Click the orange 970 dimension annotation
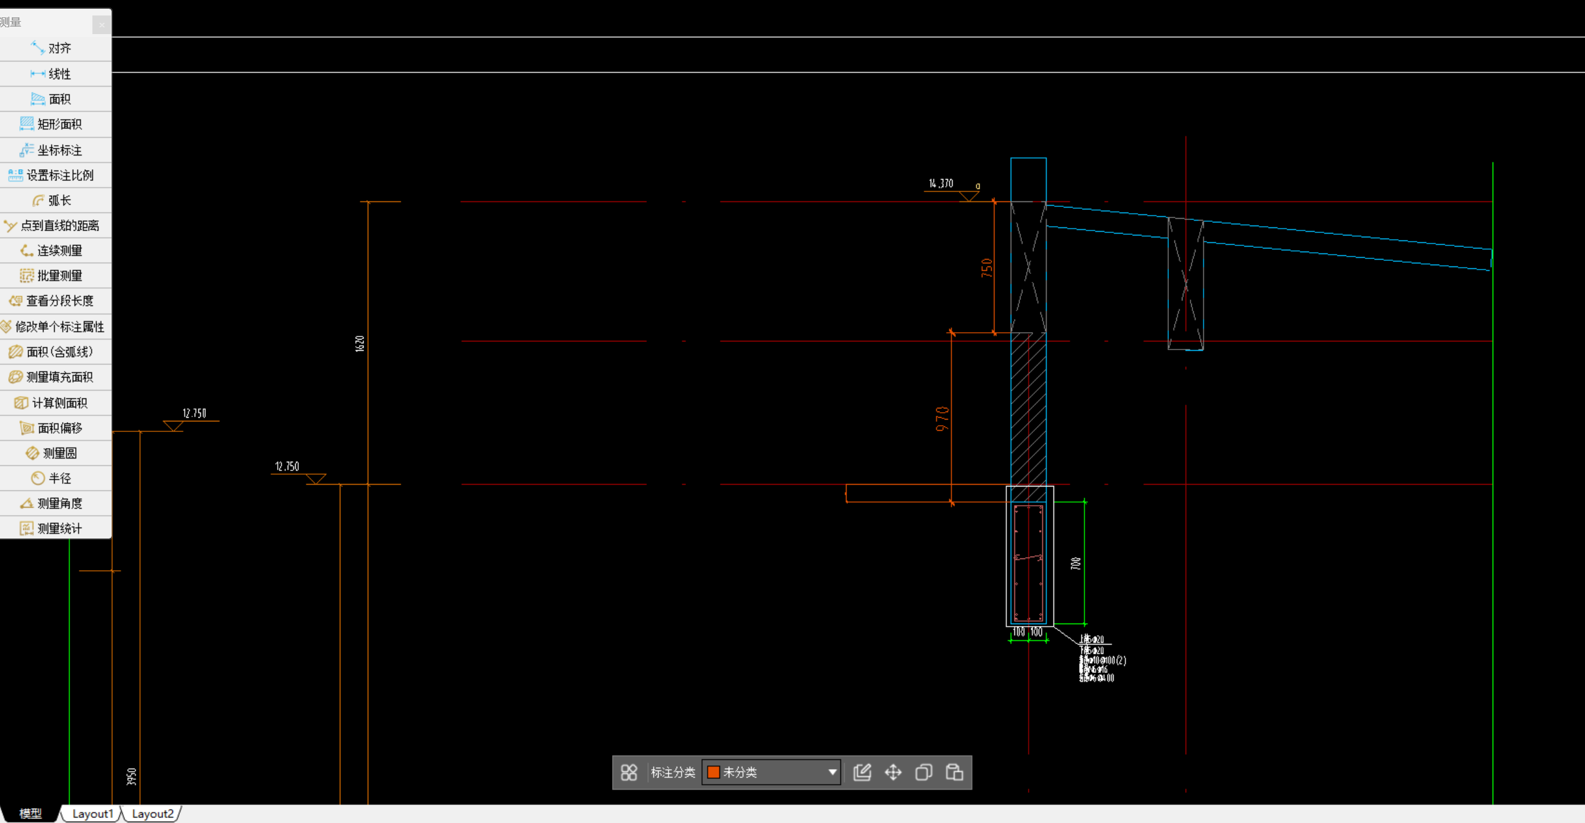This screenshot has height=823, width=1585. [x=943, y=419]
